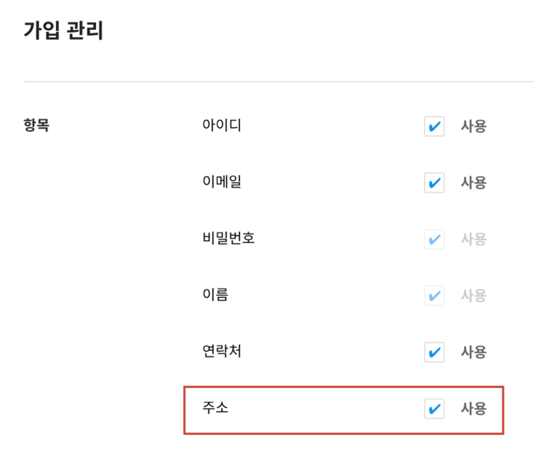Click the 가입 관리 heading
This screenshot has width=533, height=454.
click(63, 32)
